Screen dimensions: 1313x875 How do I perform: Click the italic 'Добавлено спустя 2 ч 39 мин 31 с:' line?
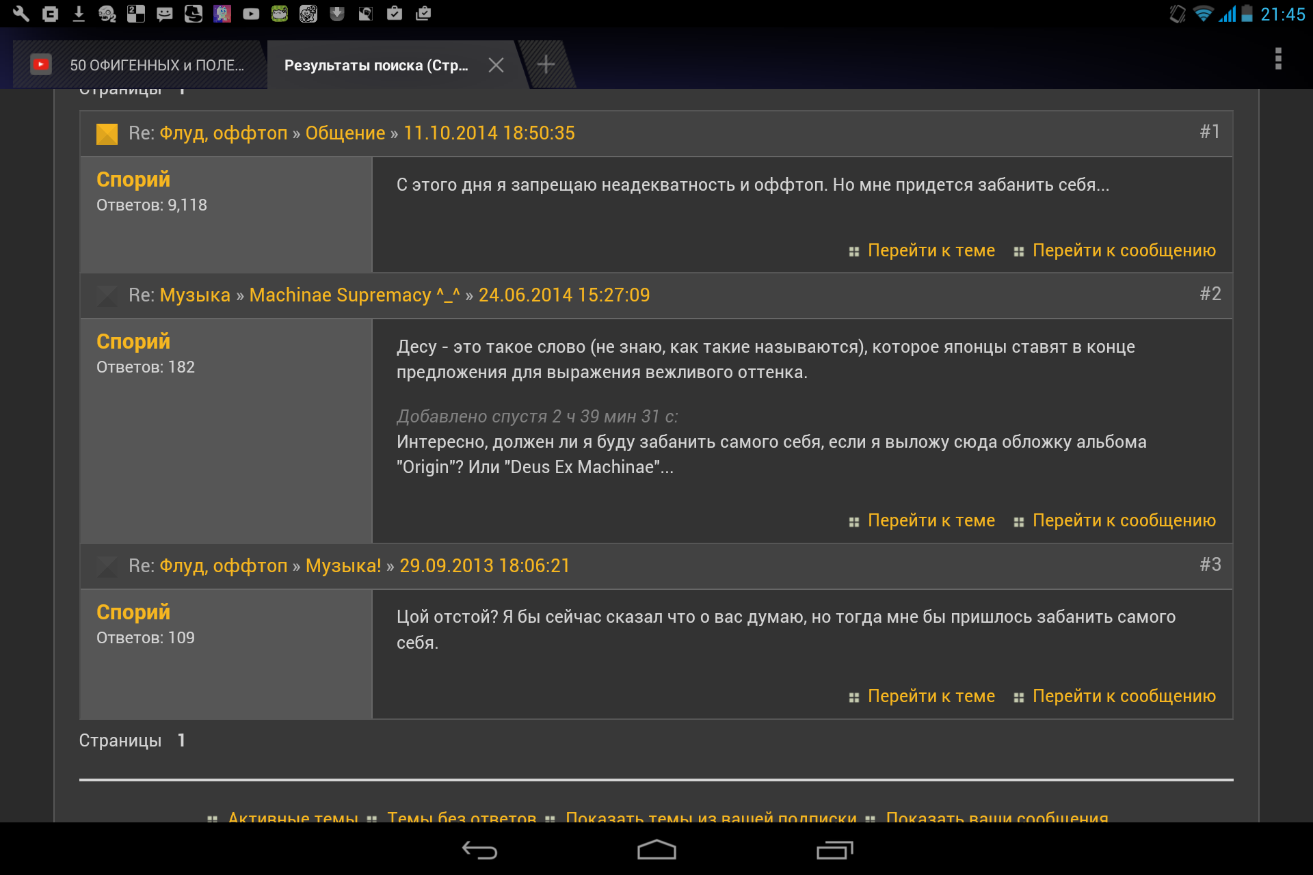(x=538, y=416)
